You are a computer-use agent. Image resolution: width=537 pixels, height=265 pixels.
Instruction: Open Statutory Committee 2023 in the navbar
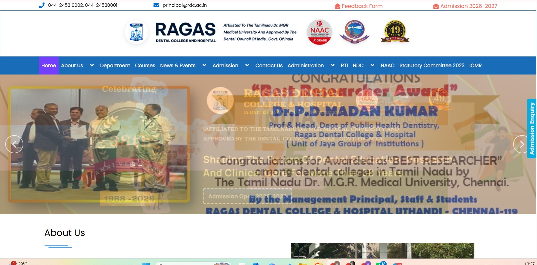pos(432,65)
